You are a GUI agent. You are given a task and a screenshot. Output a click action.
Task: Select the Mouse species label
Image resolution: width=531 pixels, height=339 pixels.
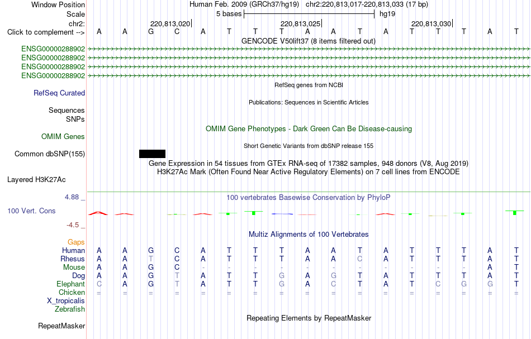coord(74,268)
